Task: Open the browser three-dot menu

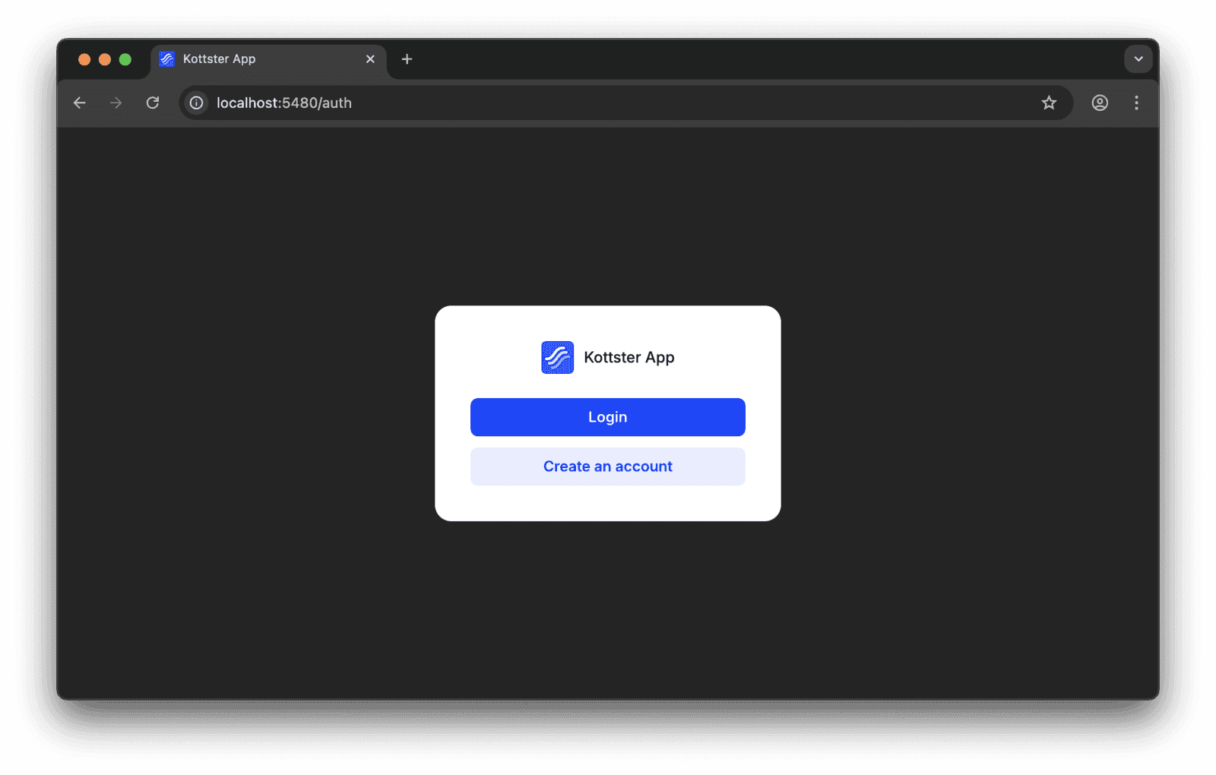Action: pyautogui.click(x=1136, y=103)
